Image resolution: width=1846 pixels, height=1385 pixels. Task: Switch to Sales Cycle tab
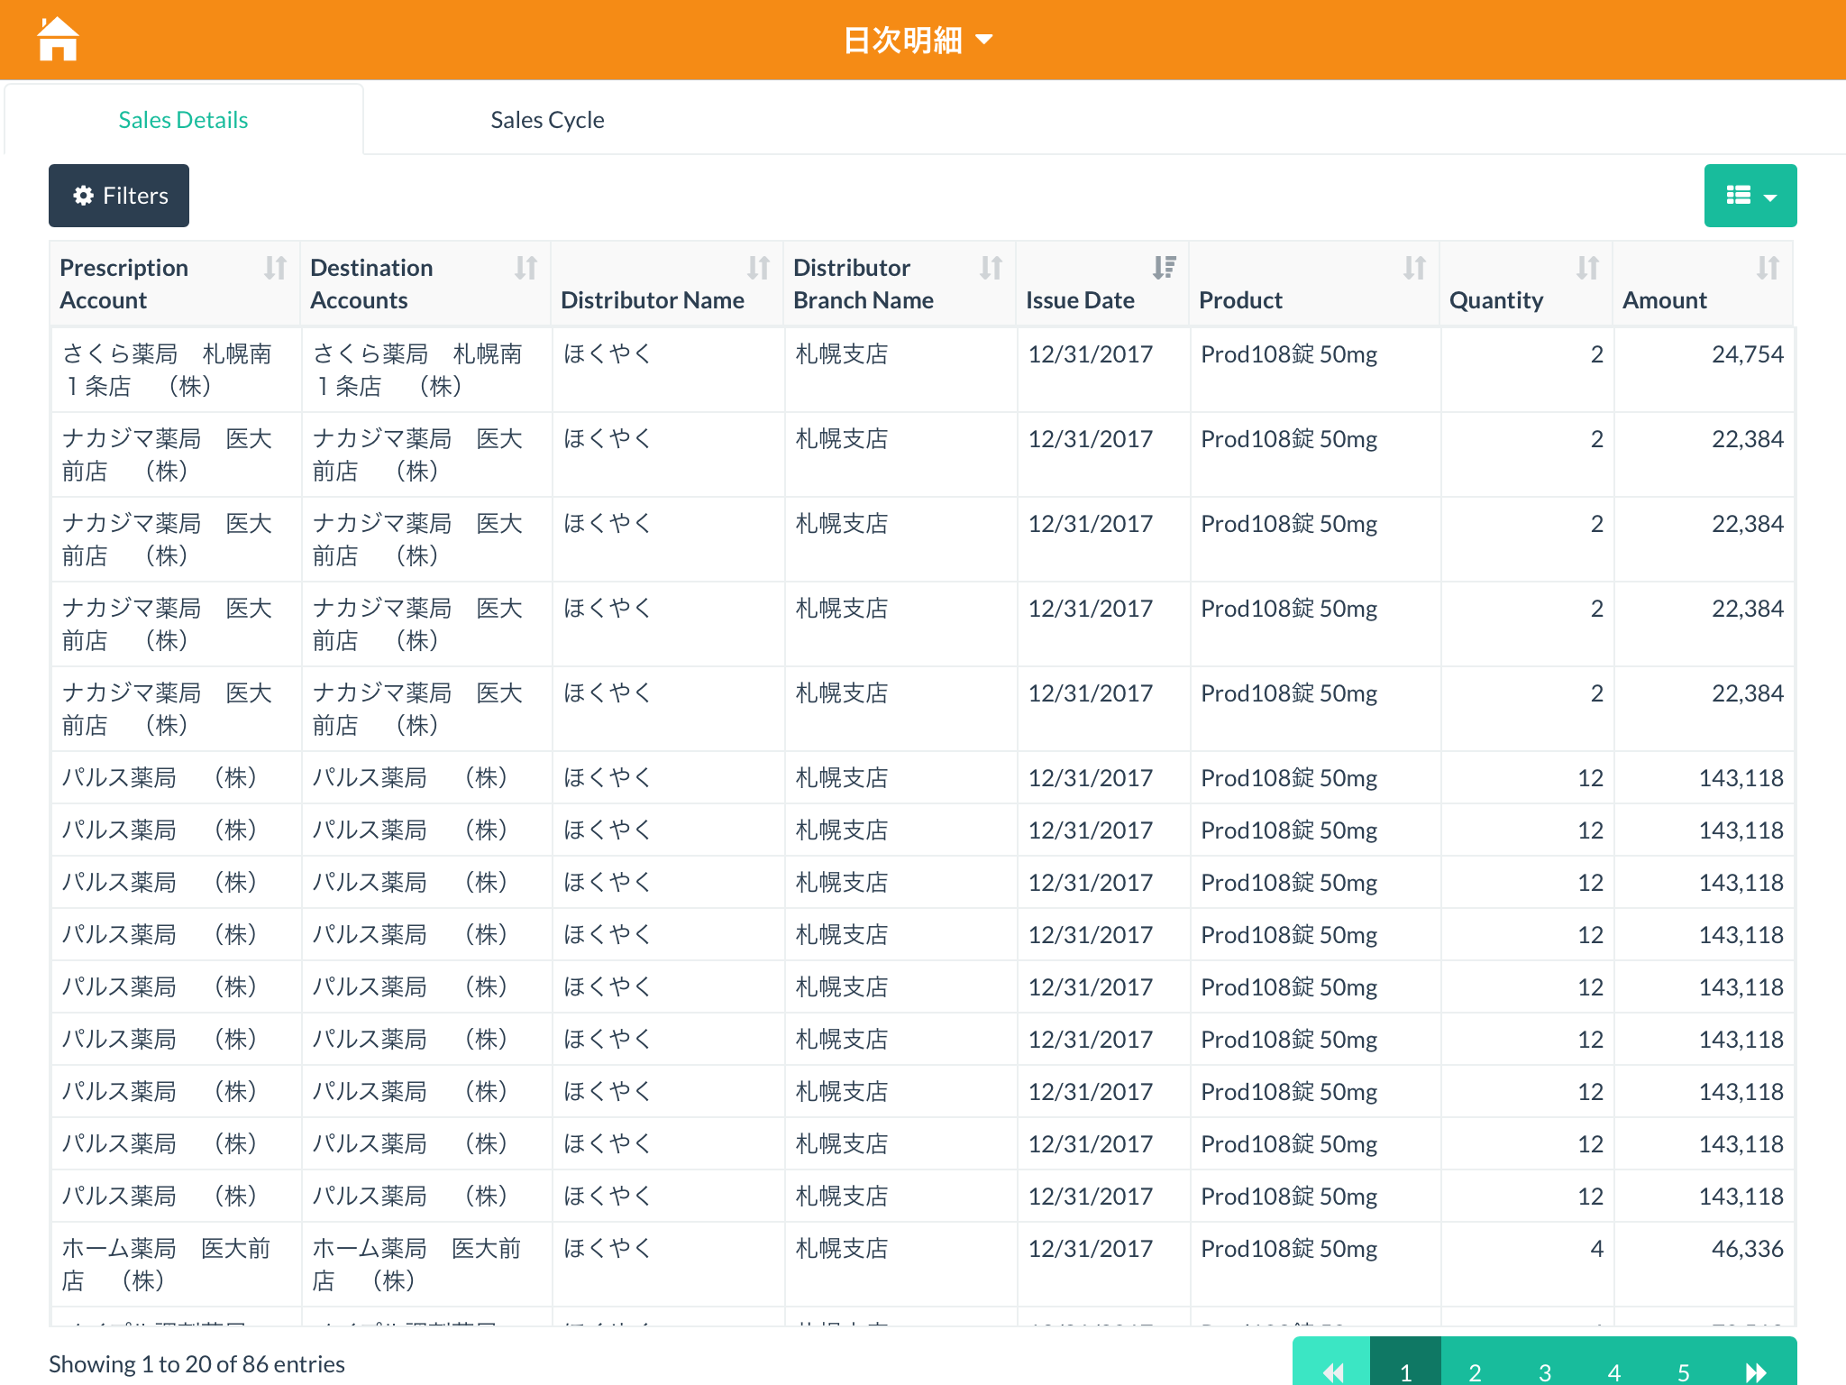tap(547, 120)
